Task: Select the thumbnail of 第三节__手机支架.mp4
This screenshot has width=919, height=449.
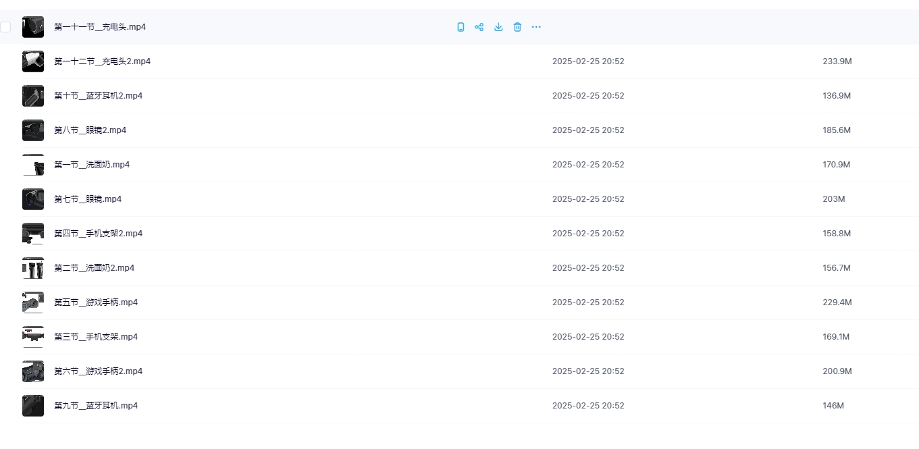Action: coord(33,337)
